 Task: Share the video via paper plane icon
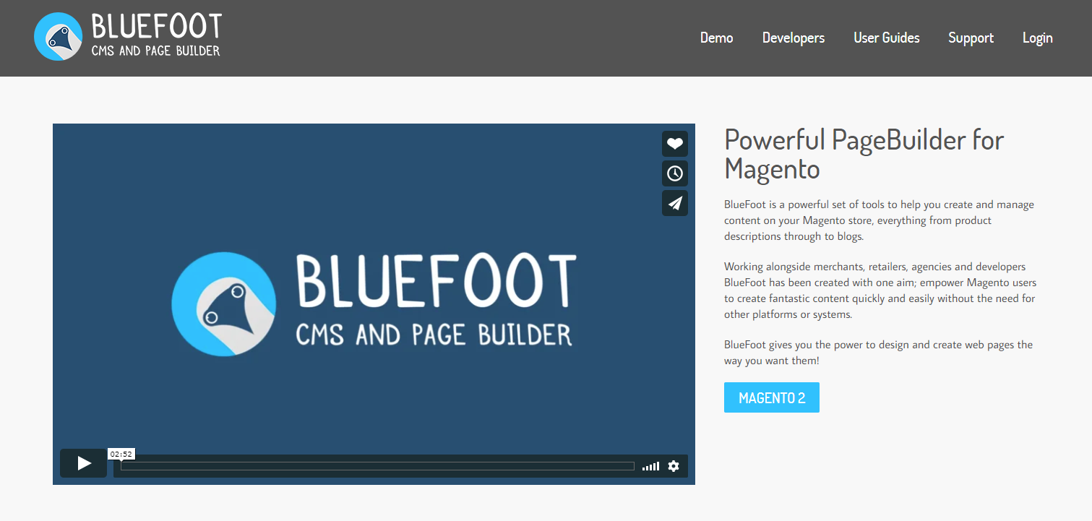674,203
